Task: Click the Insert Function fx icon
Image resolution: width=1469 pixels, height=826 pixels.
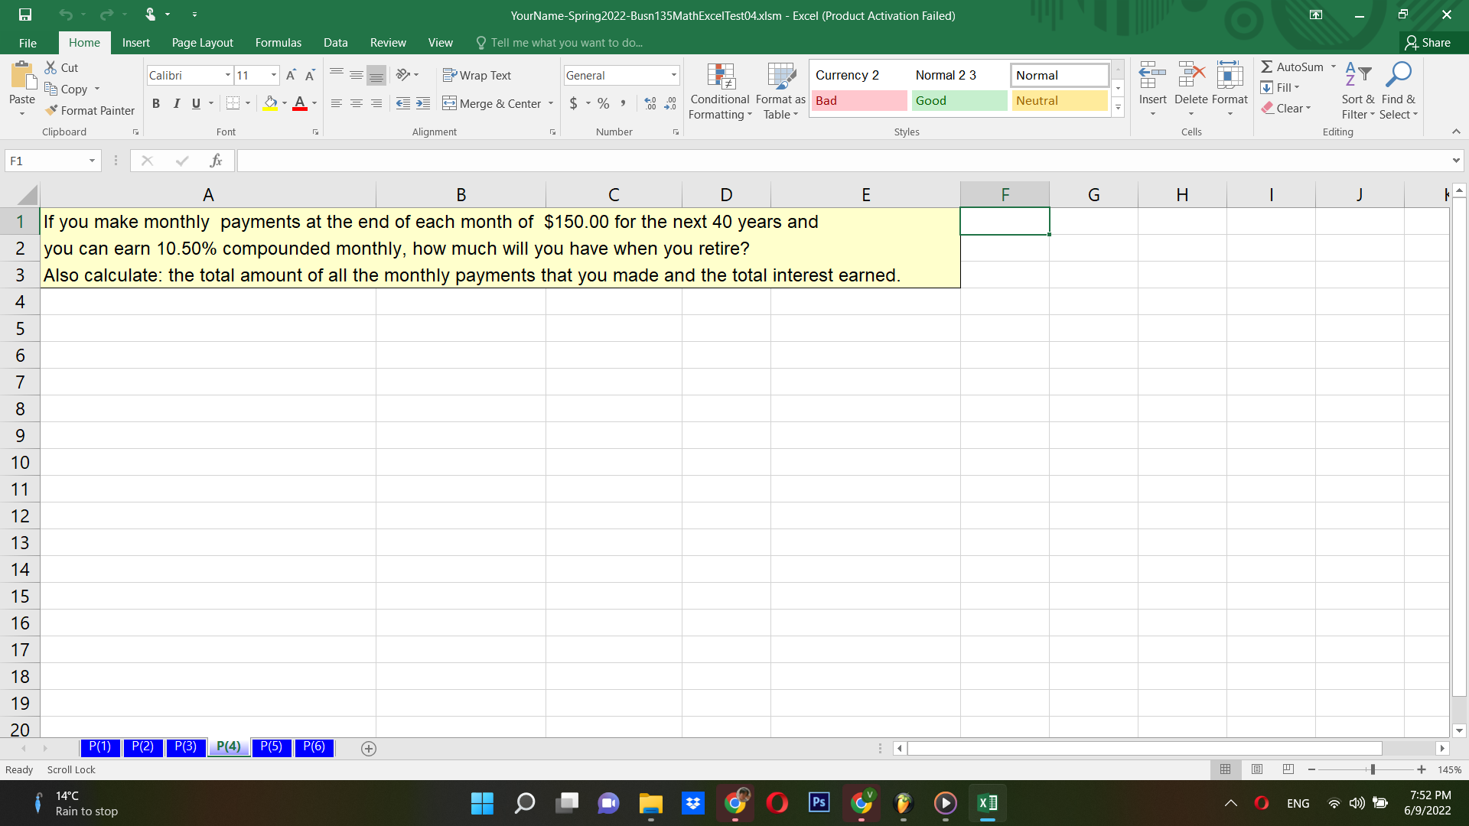Action: point(216,161)
